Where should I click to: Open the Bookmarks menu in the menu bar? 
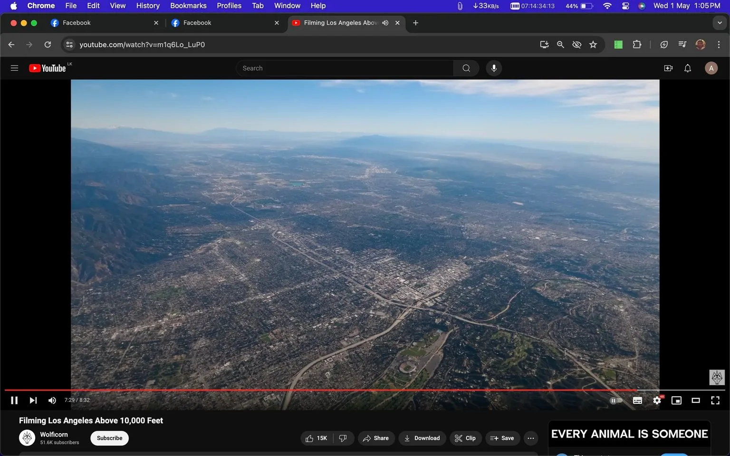[188, 6]
